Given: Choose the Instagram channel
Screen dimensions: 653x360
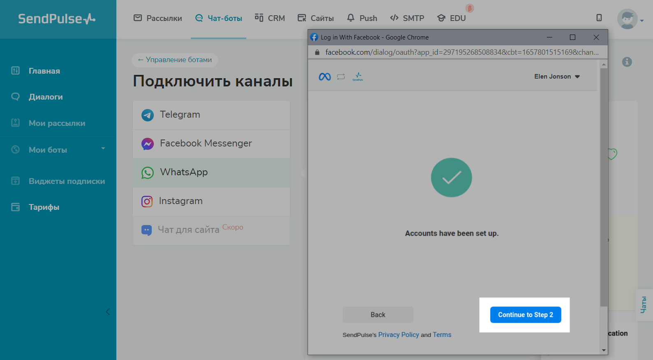Looking at the screenshot, I should tap(181, 201).
